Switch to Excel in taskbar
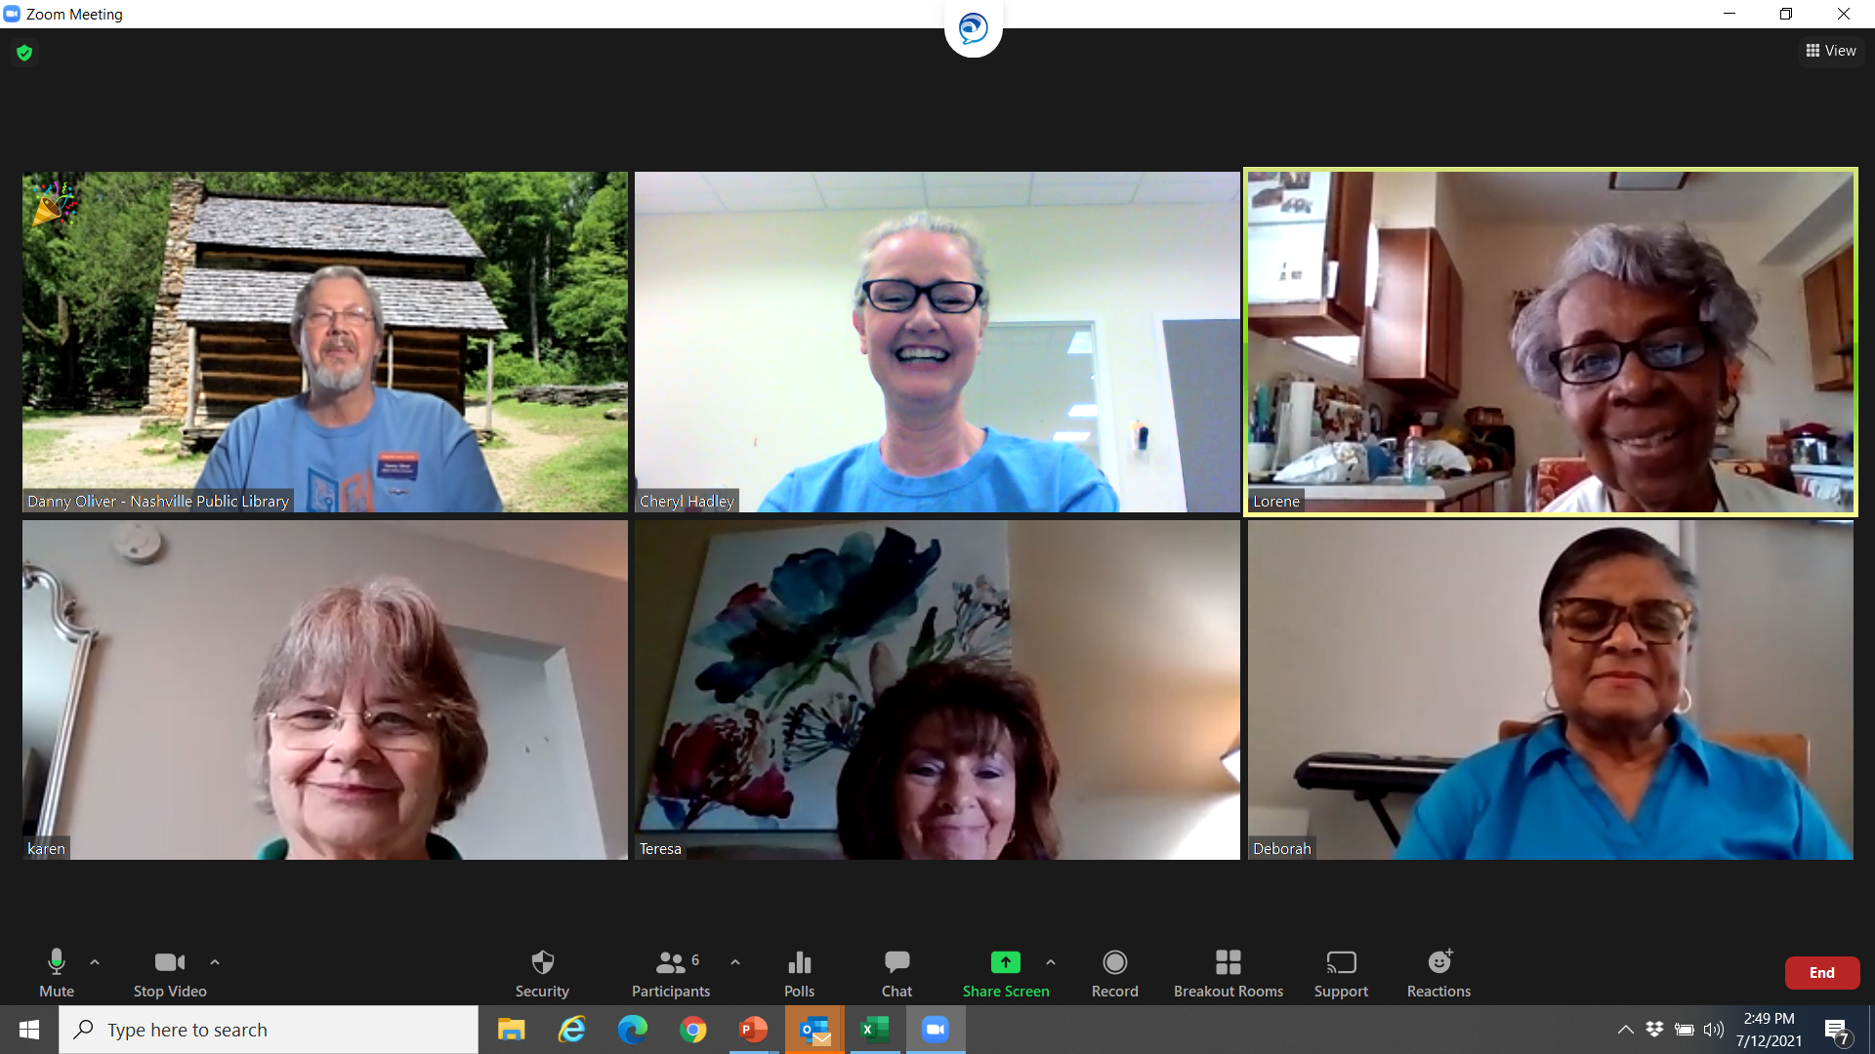 click(x=875, y=1030)
